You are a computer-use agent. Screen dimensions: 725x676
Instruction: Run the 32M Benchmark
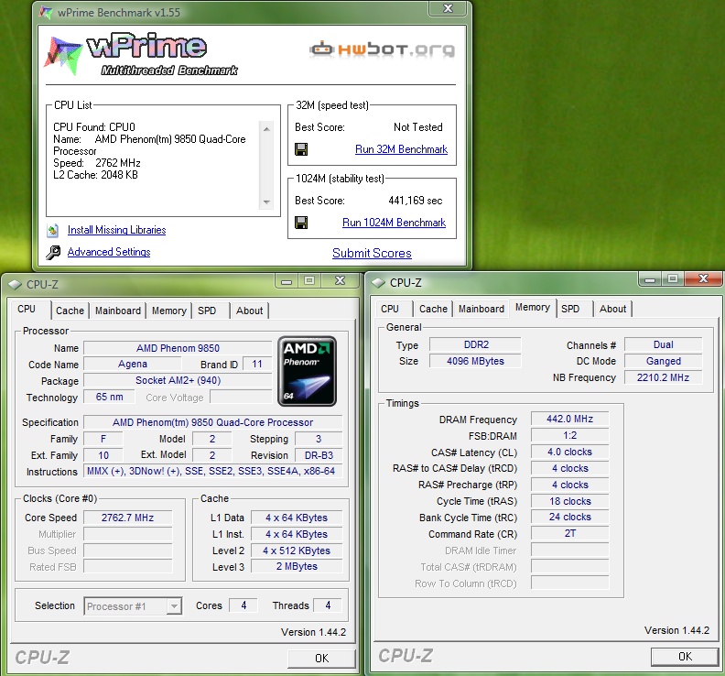(401, 149)
